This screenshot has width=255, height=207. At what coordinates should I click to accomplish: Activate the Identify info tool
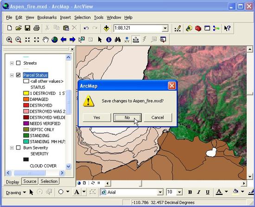click(x=108, y=40)
